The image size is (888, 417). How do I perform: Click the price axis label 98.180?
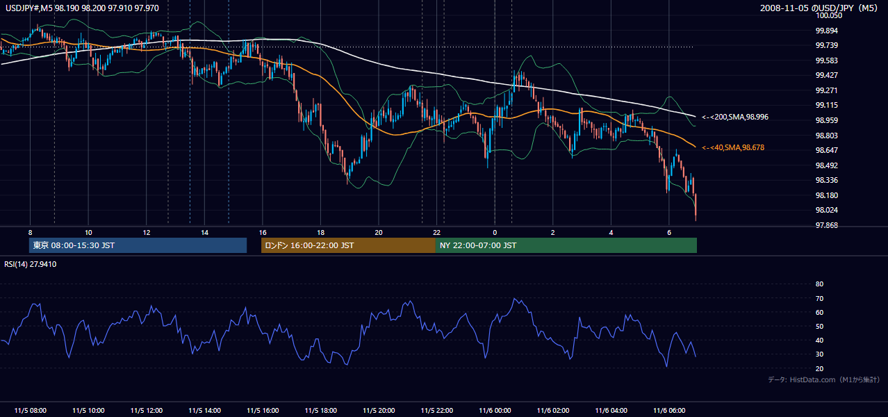tap(827, 195)
